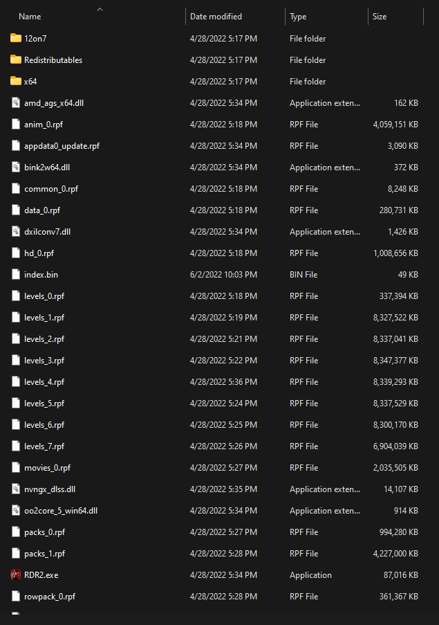Toggle sort order with Name column chevron

(99, 9)
